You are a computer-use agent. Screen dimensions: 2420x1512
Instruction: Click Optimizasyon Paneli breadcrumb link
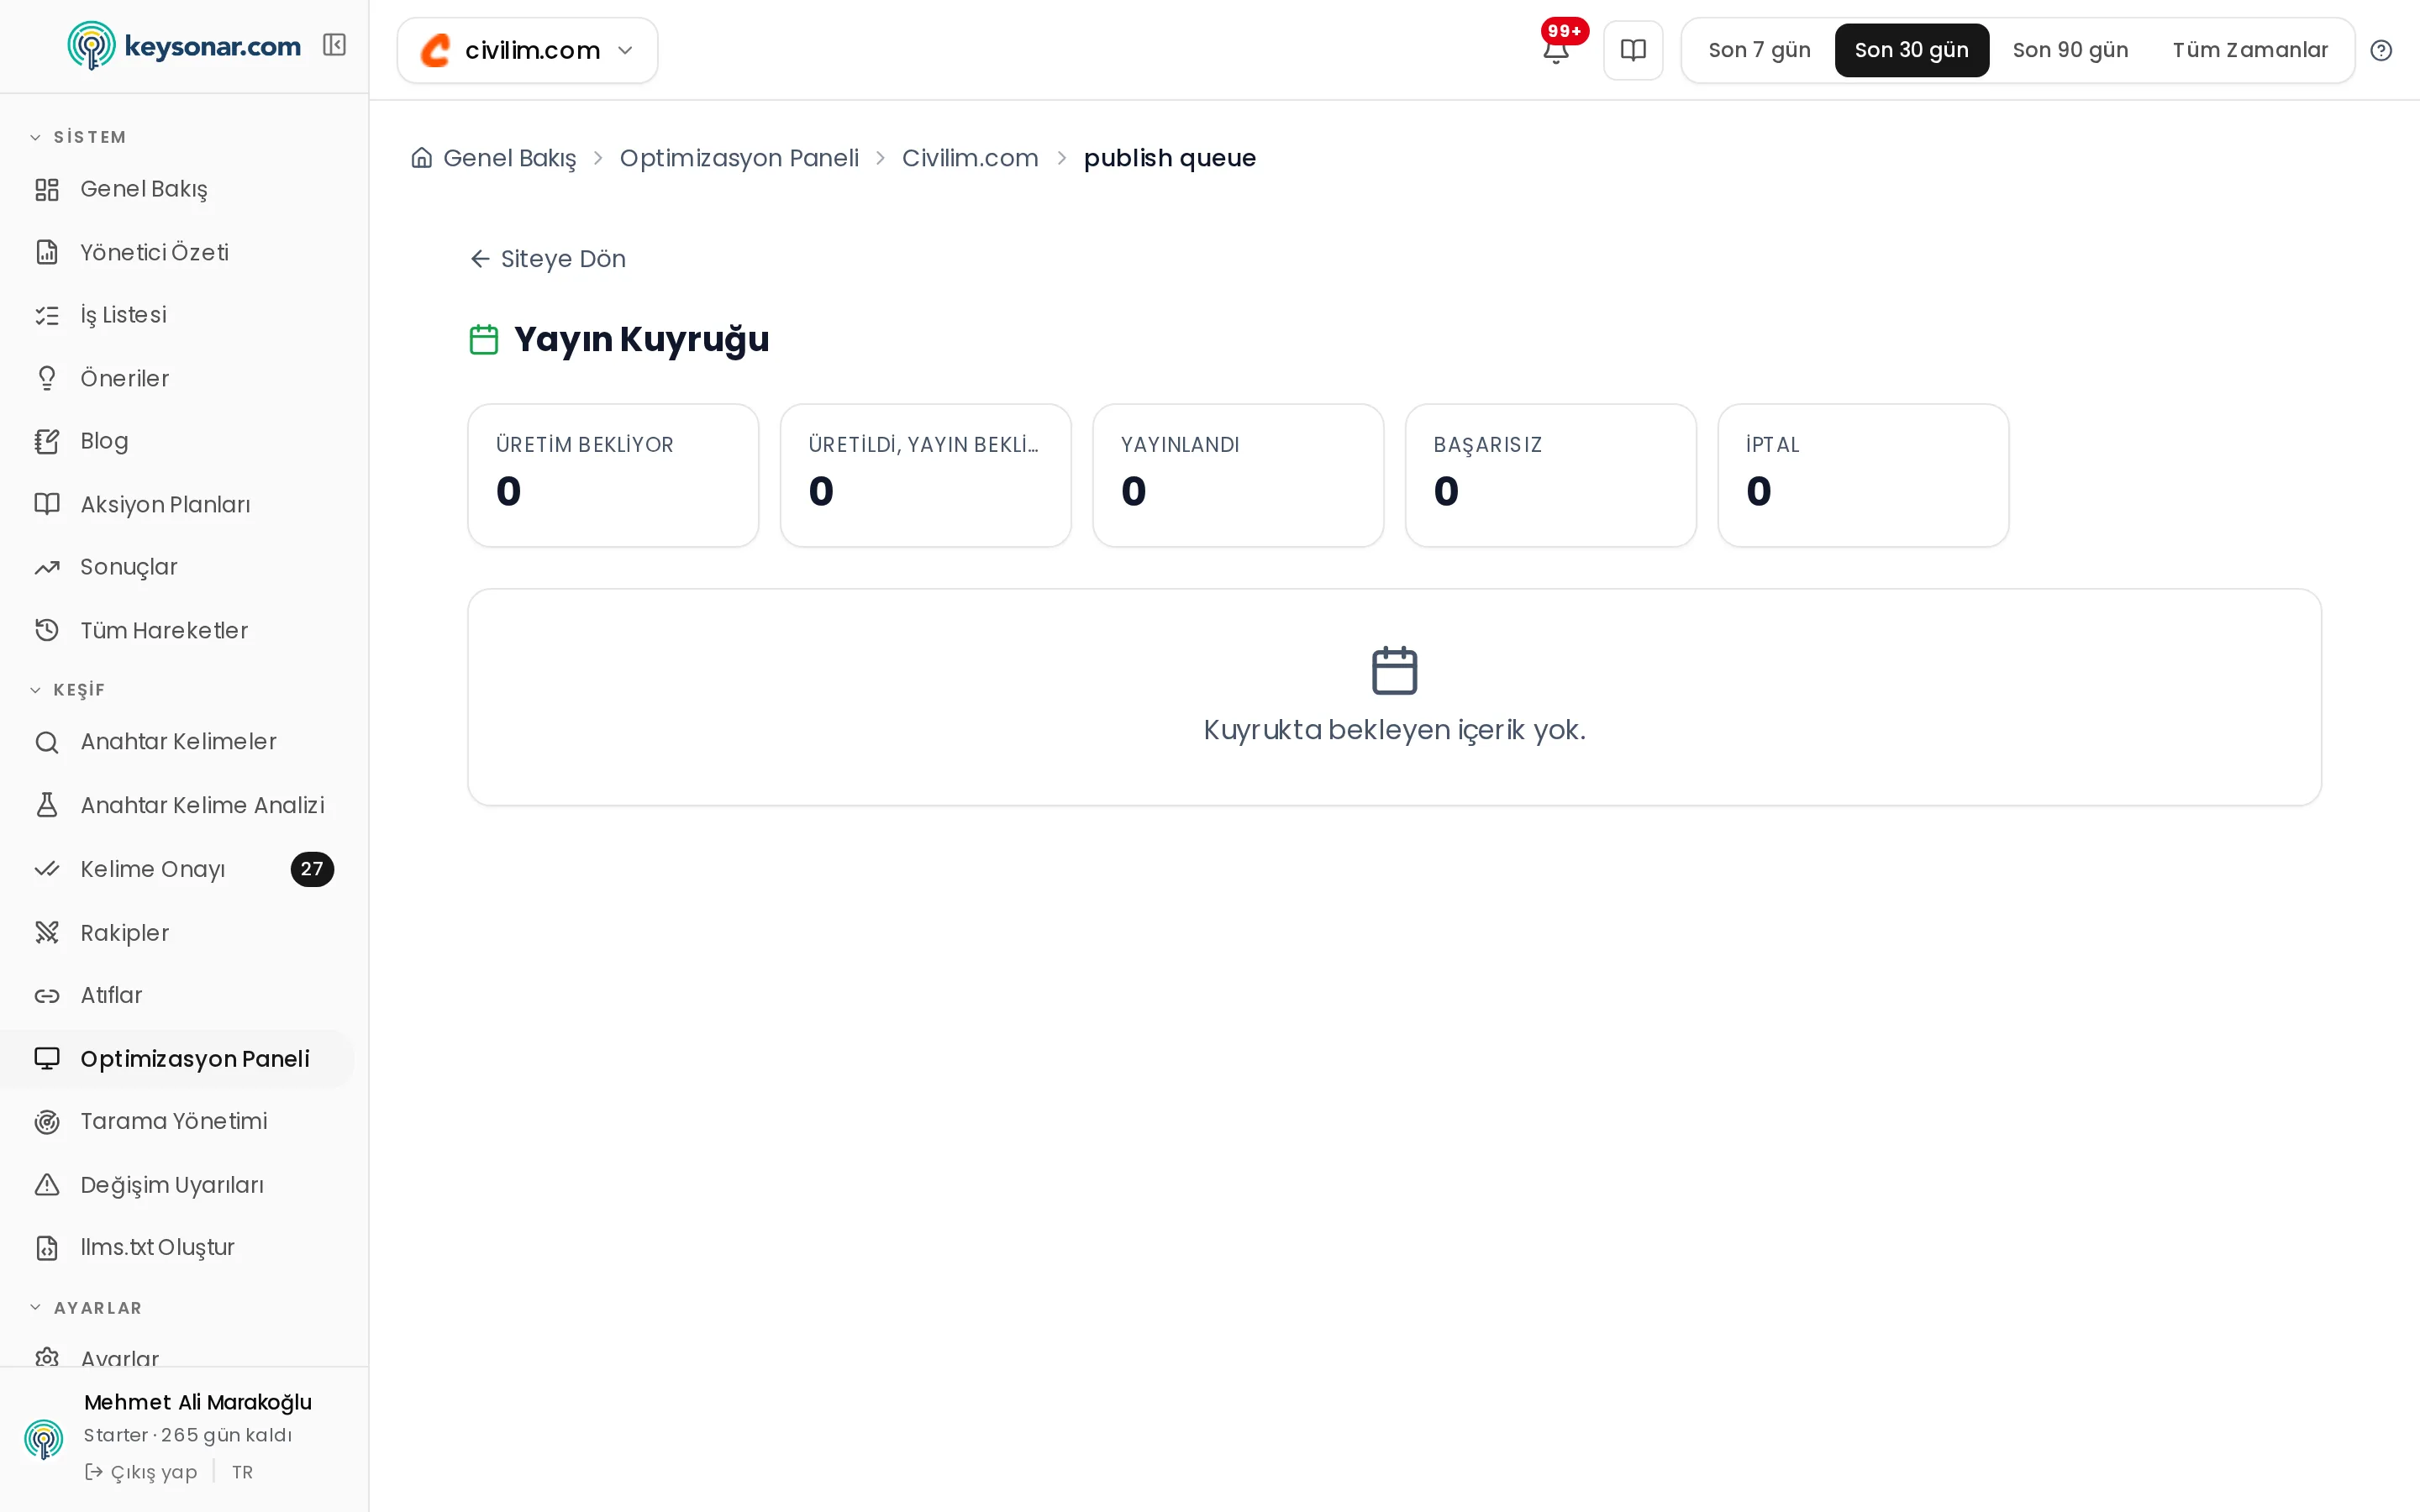point(739,158)
